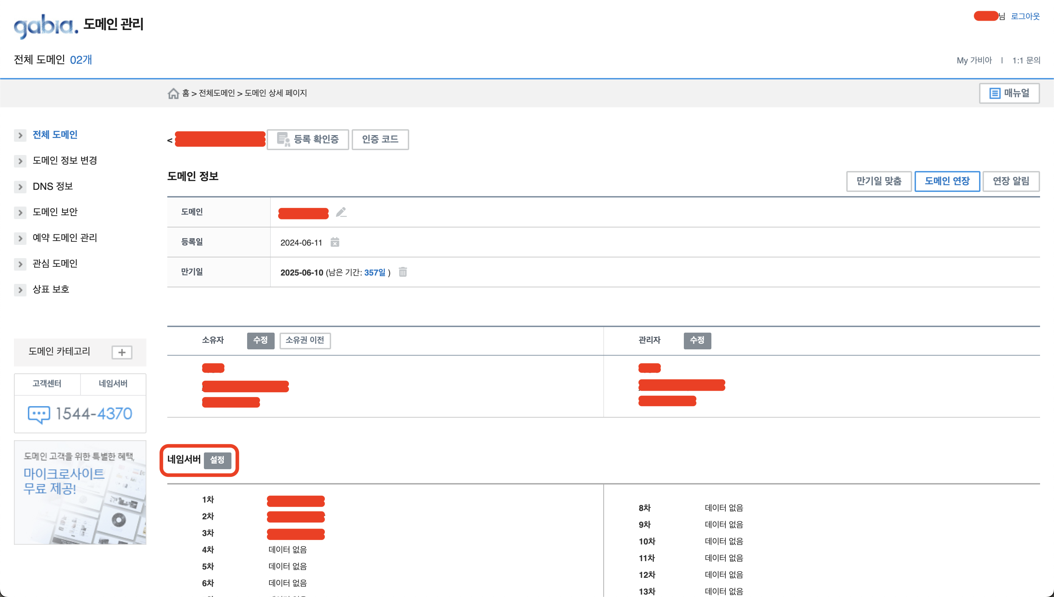
Task: Click the pencil edit icon beside domain
Action: click(341, 212)
